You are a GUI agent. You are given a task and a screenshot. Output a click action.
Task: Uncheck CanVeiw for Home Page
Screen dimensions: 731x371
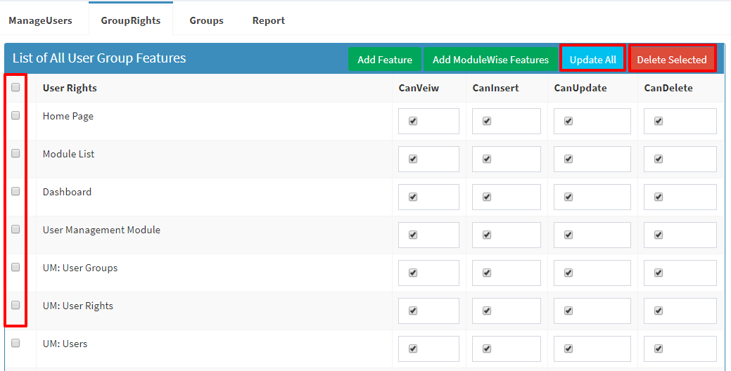click(412, 121)
